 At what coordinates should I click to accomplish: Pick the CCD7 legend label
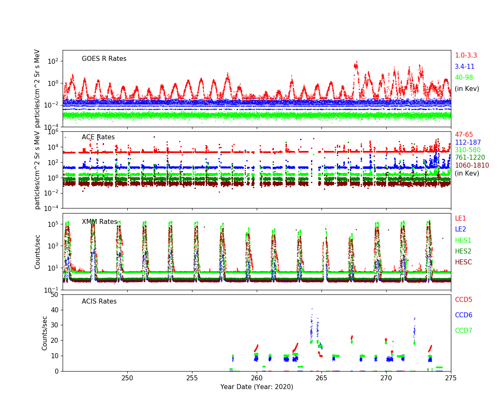click(x=463, y=331)
